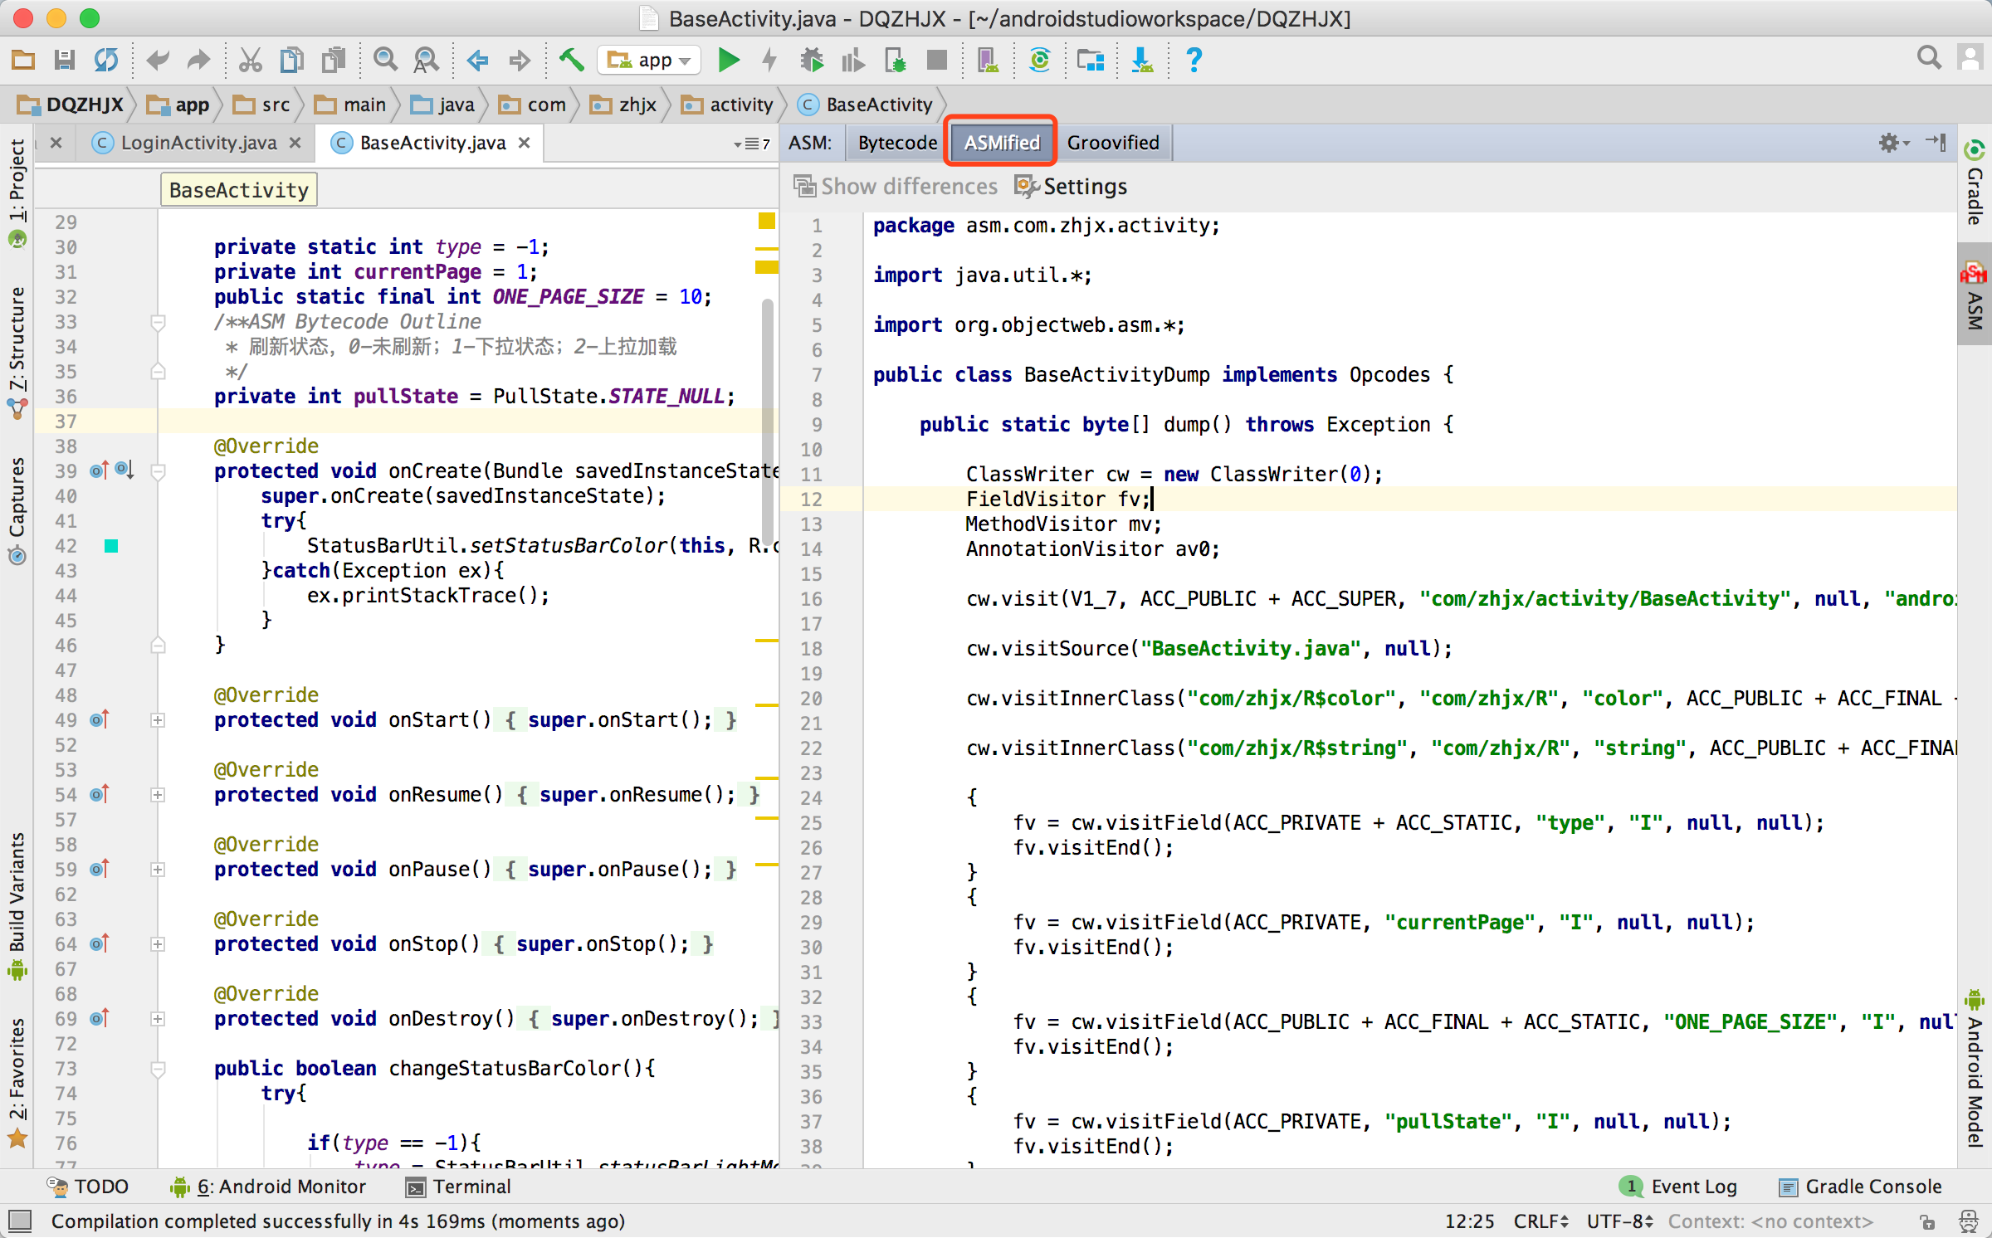Toggle the Favorites tool window
1992x1238 pixels.
click(17, 1082)
